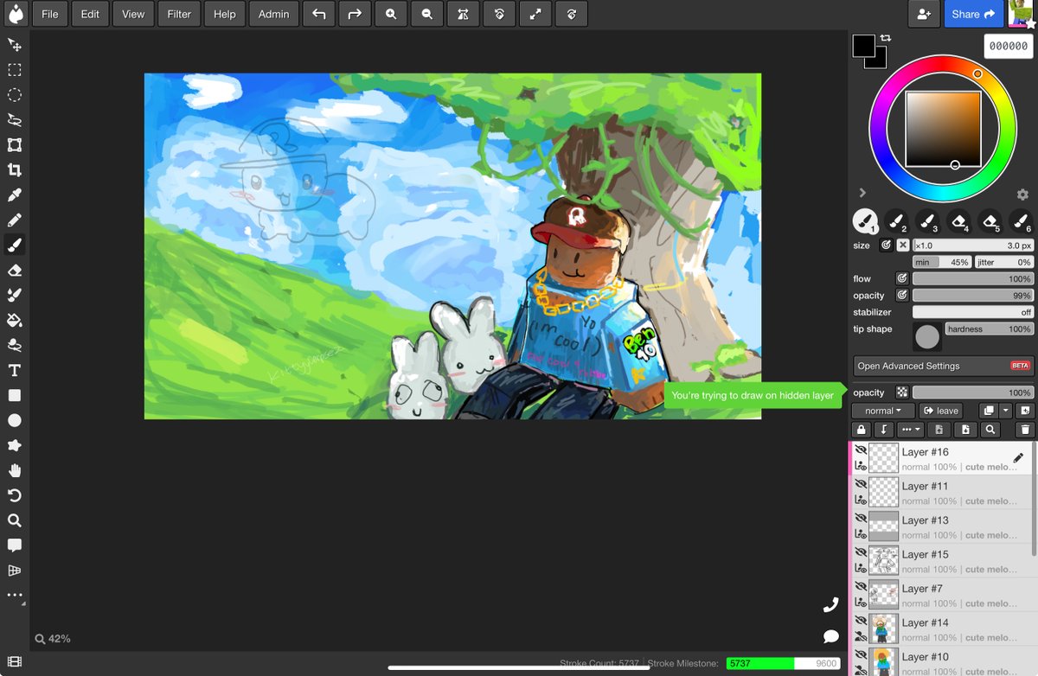
Task: Open the layer ellipsis options dropdown
Action: click(912, 430)
